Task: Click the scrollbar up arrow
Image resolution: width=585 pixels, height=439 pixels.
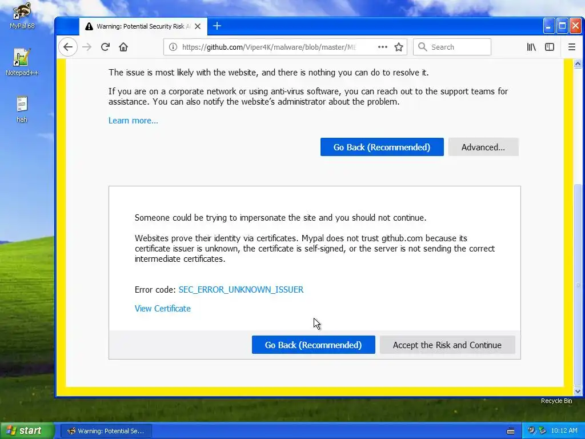Action: (x=578, y=64)
